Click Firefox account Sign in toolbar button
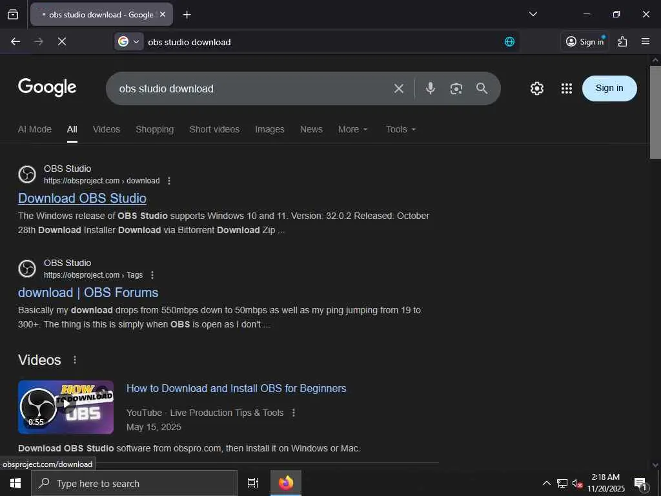Screen dimensions: 661x496 point(585,41)
